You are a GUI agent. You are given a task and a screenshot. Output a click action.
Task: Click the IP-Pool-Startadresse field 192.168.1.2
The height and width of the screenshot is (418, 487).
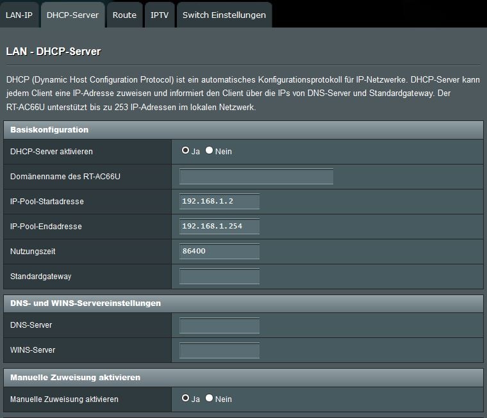219,201
